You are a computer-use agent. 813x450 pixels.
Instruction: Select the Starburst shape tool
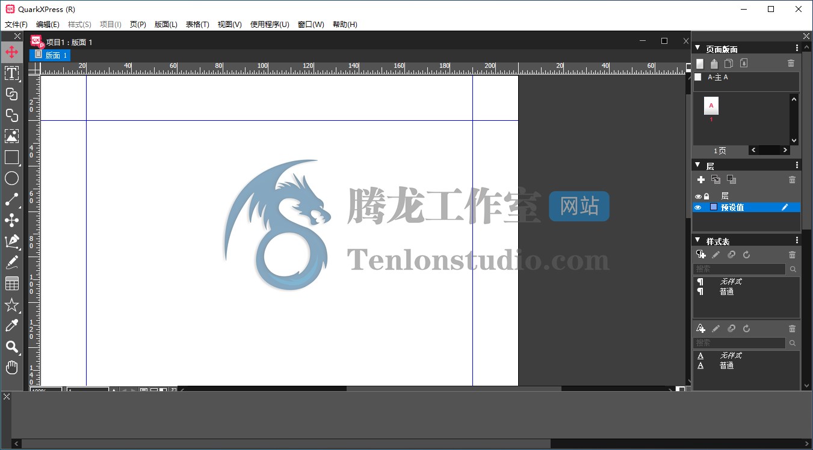click(11, 305)
